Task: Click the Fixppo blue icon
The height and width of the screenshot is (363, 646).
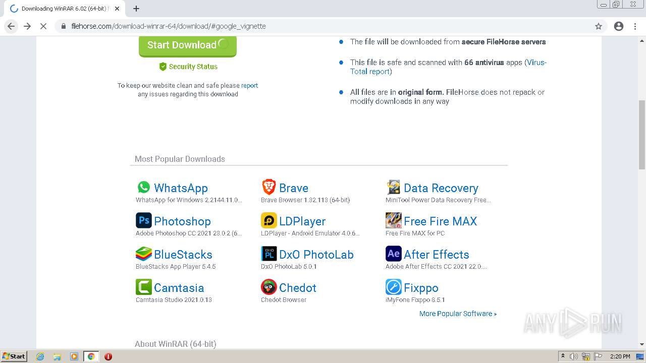Action: (x=394, y=287)
